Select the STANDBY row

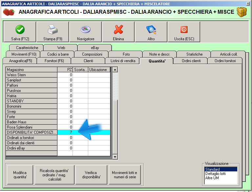click(58, 101)
